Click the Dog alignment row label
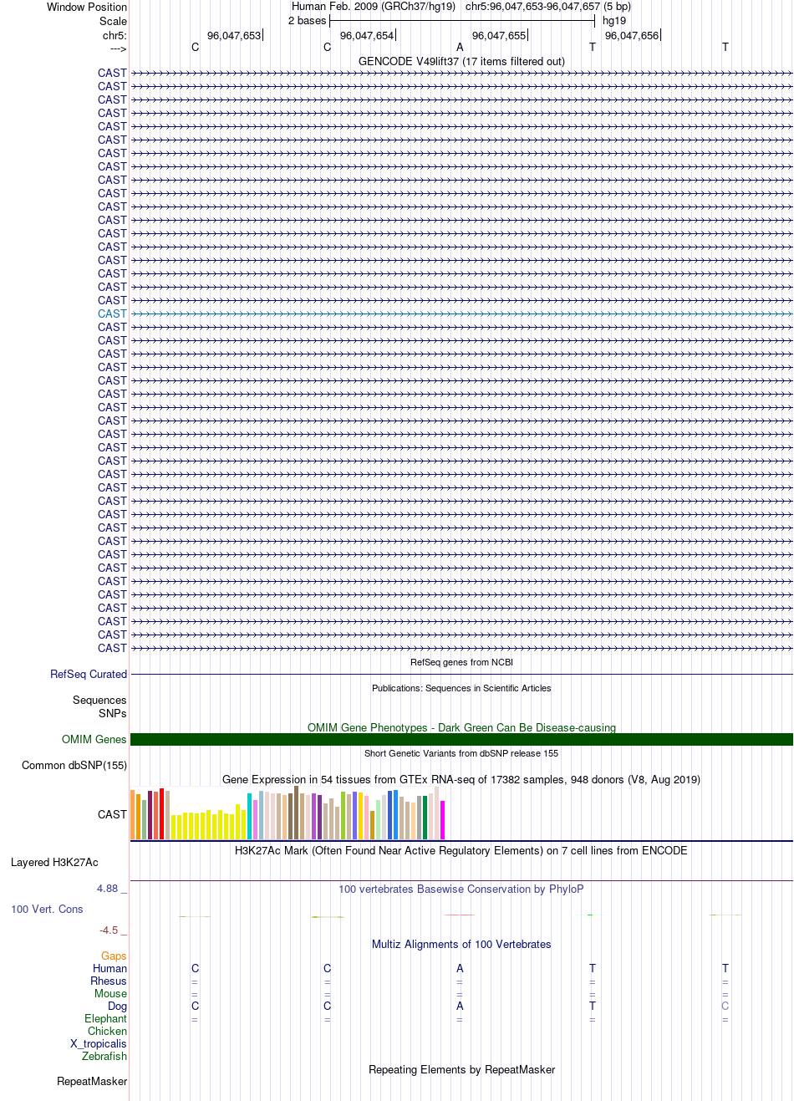The width and height of the screenshot is (794, 1101). (x=118, y=1006)
